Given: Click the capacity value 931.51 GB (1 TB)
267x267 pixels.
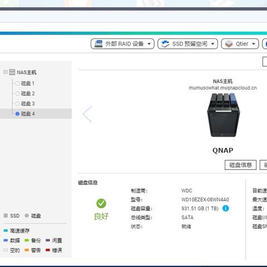Looking at the screenshot, I should pyautogui.click(x=200, y=209).
